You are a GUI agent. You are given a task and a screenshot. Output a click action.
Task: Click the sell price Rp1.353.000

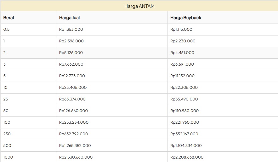pyautogui.click(x=71, y=30)
